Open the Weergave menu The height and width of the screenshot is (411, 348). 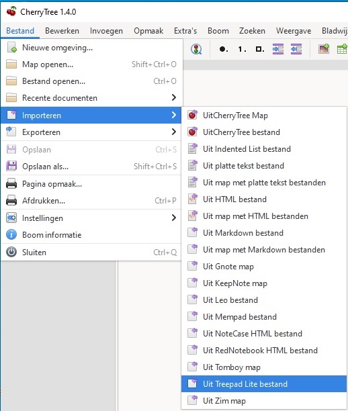tap(294, 31)
